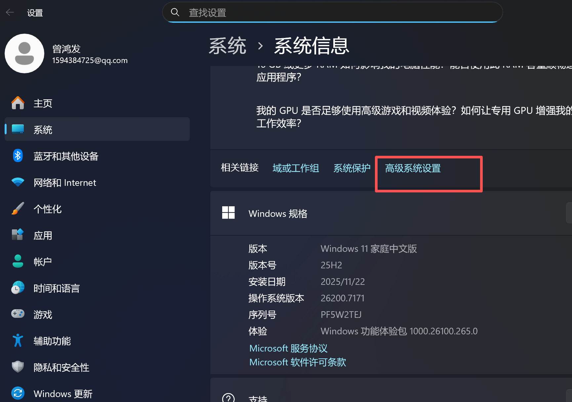Click the user name 曾鸿发

pos(66,49)
